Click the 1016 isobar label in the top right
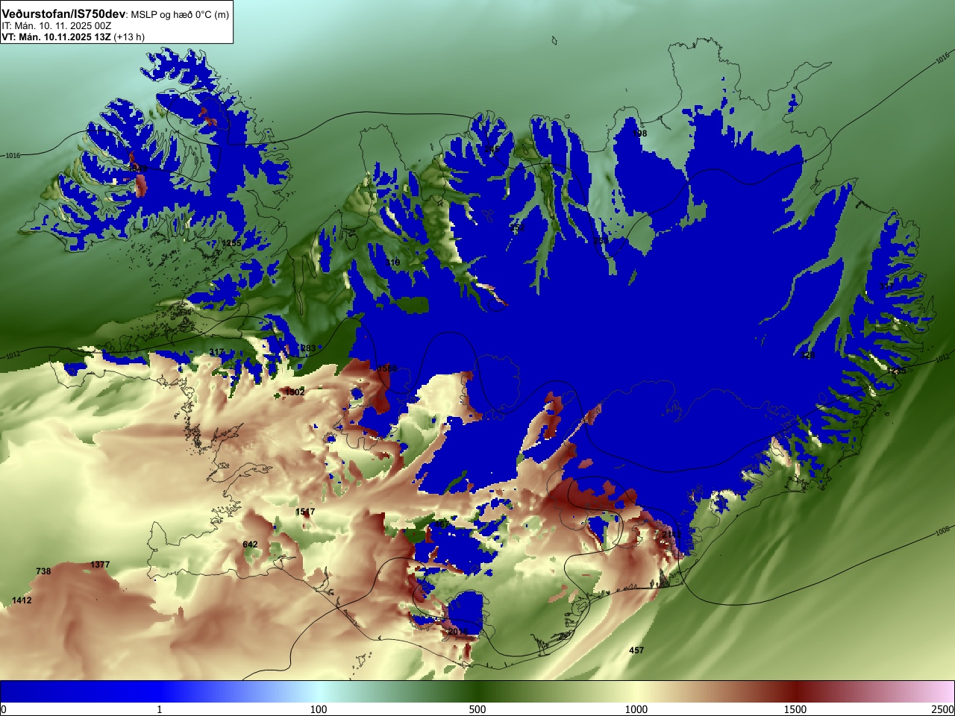 point(943,57)
